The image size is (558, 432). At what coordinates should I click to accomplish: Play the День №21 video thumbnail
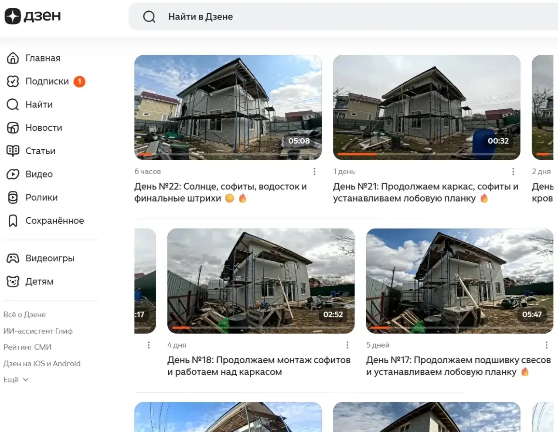coord(427,108)
